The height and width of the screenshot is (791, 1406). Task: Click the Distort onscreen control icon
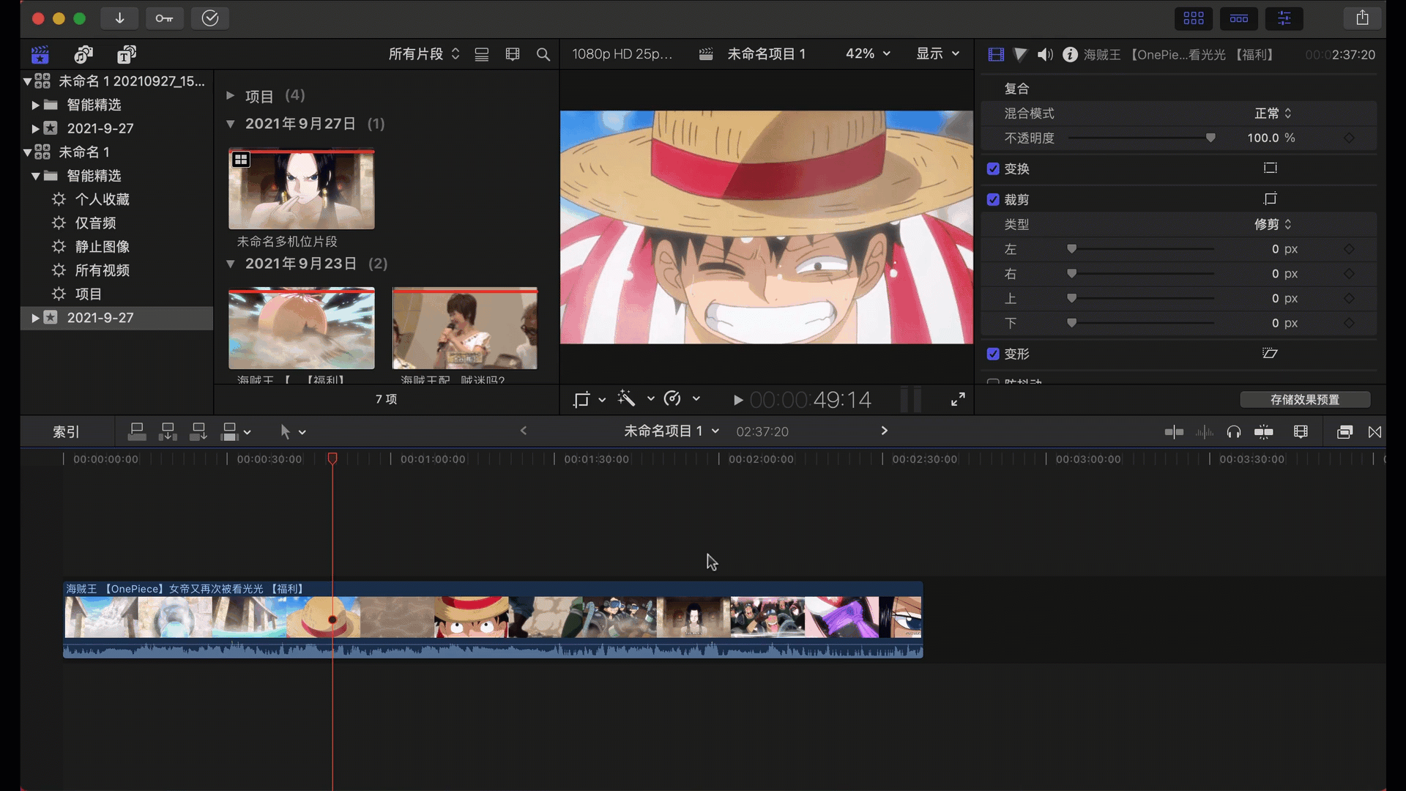click(x=1271, y=354)
